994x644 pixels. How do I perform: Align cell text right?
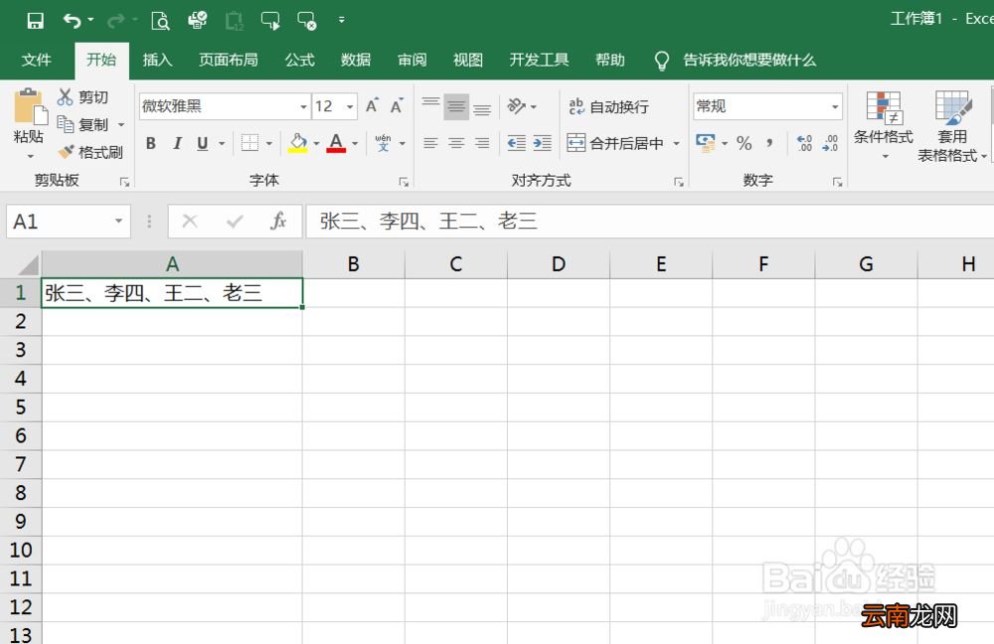point(482,143)
